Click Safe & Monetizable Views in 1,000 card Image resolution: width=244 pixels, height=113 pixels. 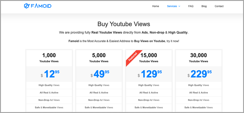(49, 108)
